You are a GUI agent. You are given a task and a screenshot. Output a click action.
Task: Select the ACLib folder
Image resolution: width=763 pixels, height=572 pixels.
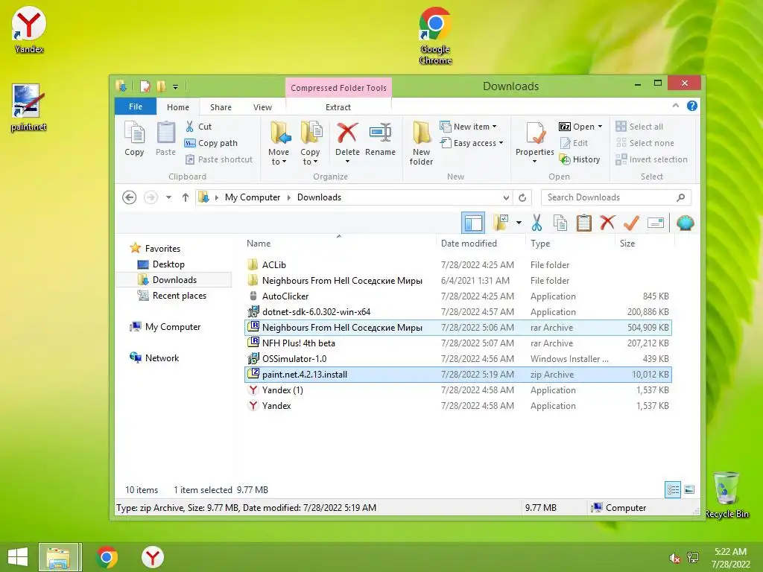(458, 265)
